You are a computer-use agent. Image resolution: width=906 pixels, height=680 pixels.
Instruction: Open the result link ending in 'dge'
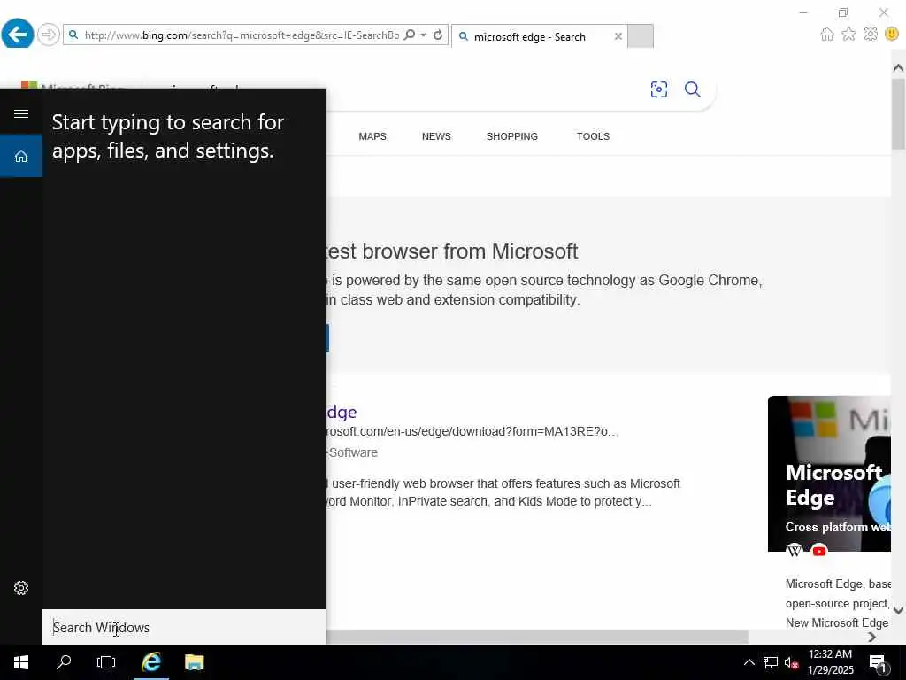[x=342, y=413]
